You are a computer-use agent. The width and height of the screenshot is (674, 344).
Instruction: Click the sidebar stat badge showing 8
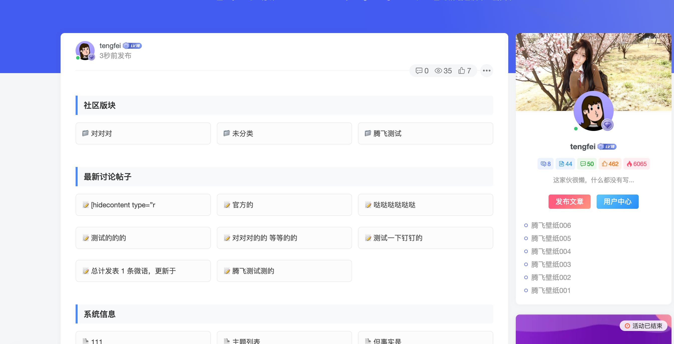[x=546, y=164]
